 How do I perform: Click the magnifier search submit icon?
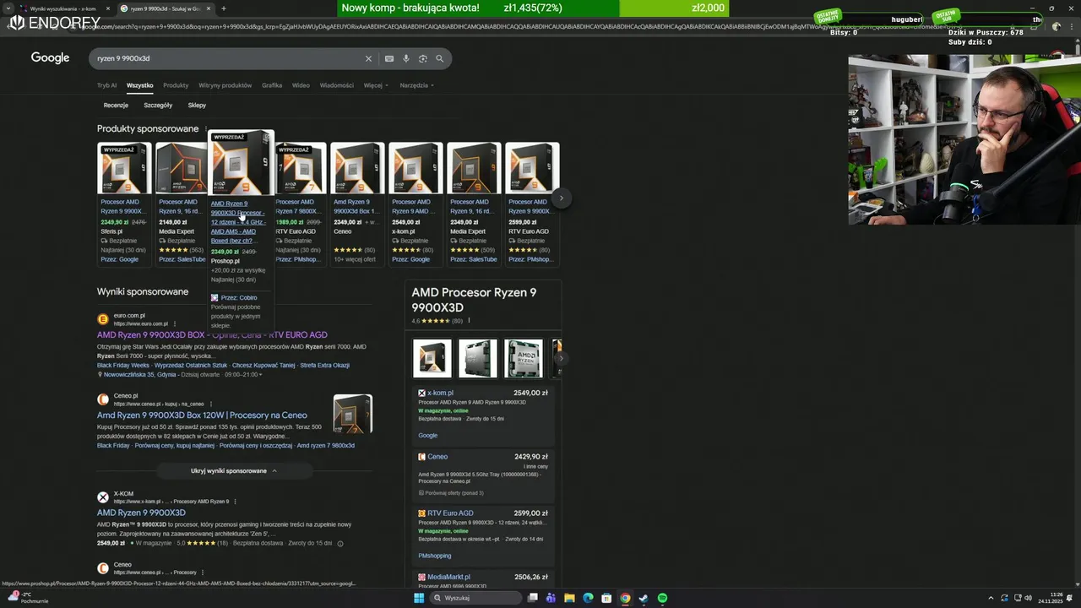(440, 58)
